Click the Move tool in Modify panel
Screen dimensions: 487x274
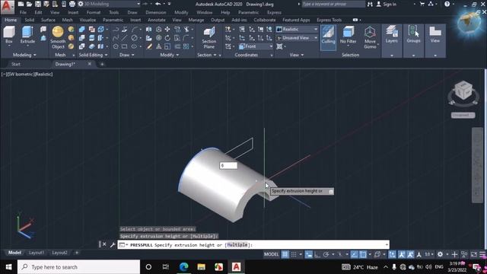167,29
